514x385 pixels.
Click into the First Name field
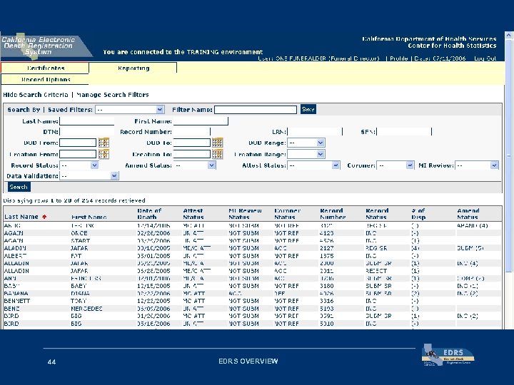click(x=201, y=121)
